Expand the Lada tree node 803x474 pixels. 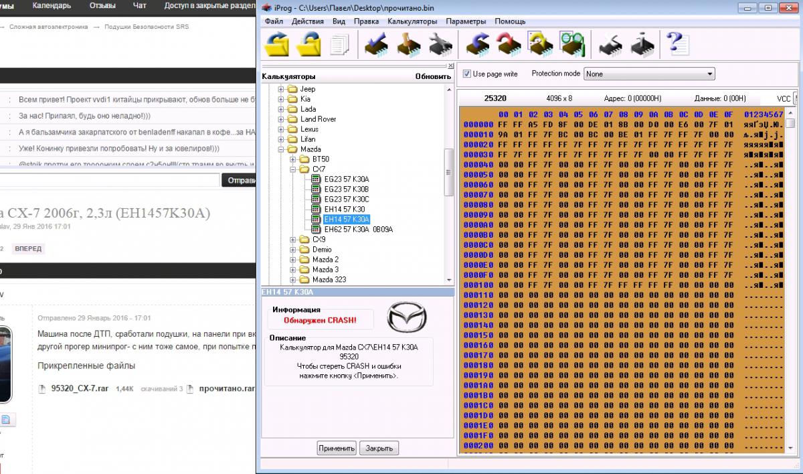click(281, 109)
